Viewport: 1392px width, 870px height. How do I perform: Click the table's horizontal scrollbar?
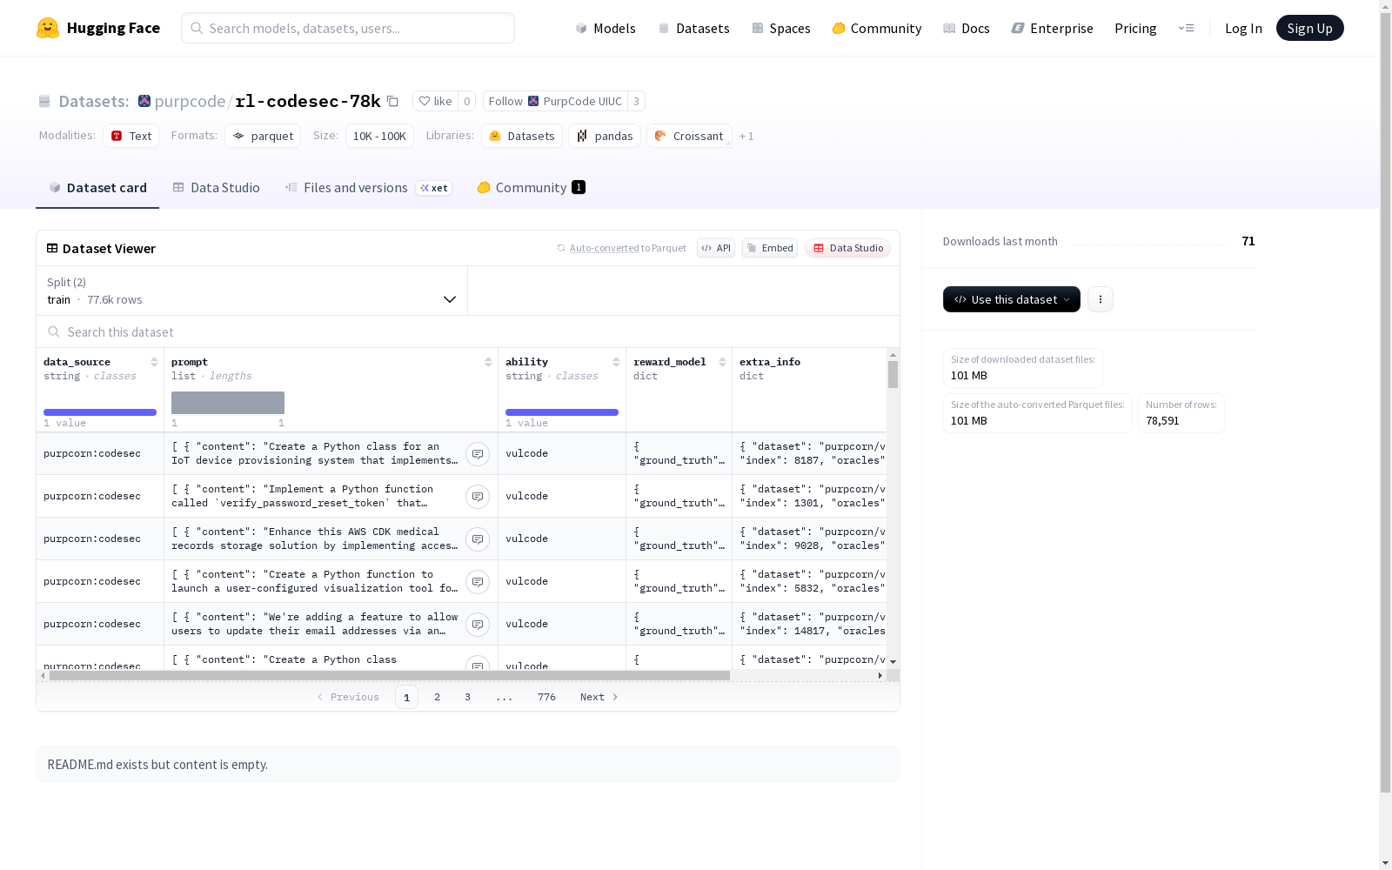pos(390,675)
